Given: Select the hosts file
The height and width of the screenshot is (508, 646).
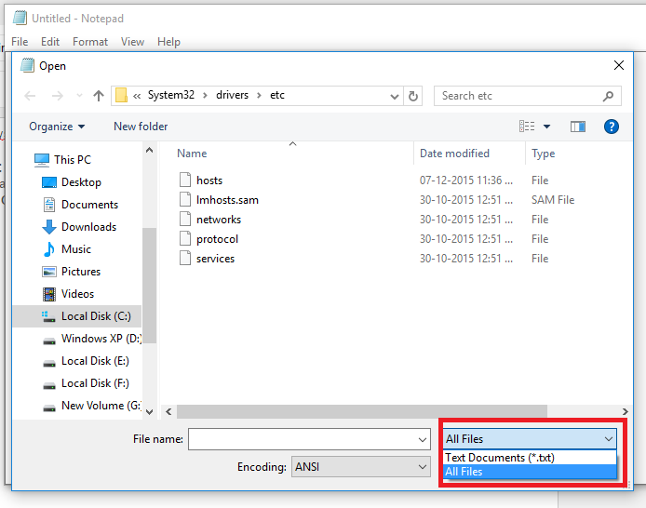Looking at the screenshot, I should tap(209, 180).
